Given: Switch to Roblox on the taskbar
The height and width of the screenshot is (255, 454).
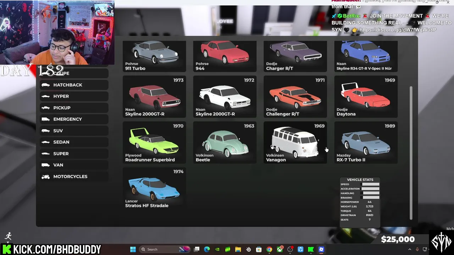Looking at the screenshot, I should click(x=321, y=249).
